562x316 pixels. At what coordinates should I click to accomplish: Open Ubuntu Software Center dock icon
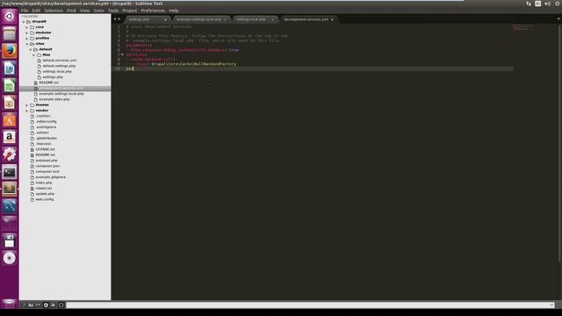point(10,120)
